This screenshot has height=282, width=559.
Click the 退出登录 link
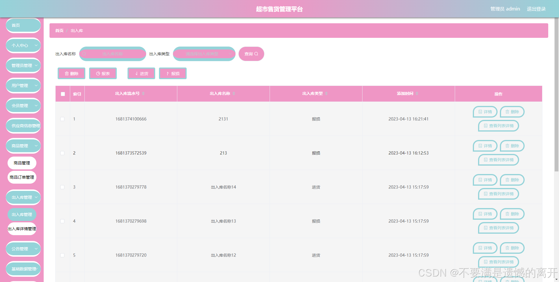(536, 9)
